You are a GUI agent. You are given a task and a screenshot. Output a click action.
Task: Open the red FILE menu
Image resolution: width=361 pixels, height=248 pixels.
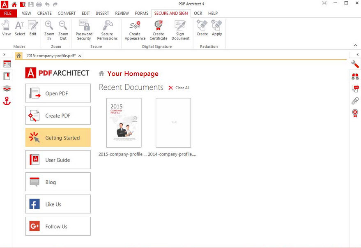[x=8, y=13]
